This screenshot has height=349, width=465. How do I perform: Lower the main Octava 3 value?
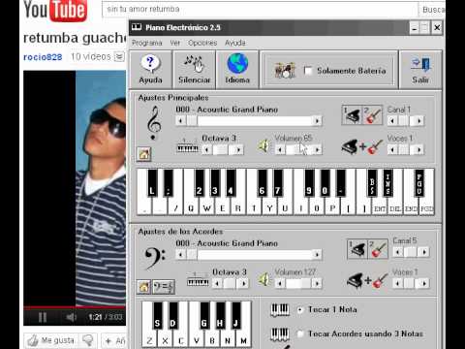[x=207, y=149]
